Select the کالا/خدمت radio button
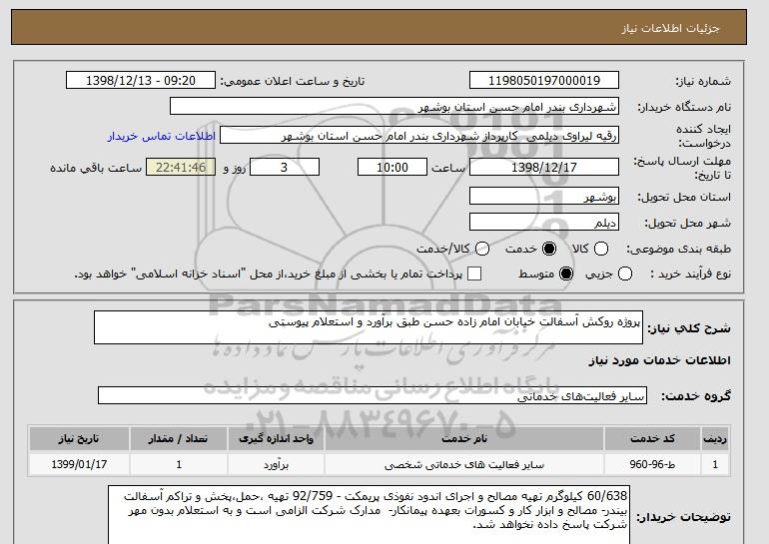 [x=482, y=249]
